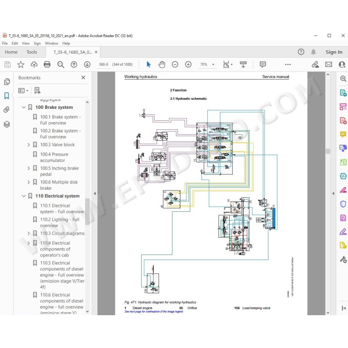The image size is (348, 348).
Task: Choose the selection arrow tool
Action: 149,65
